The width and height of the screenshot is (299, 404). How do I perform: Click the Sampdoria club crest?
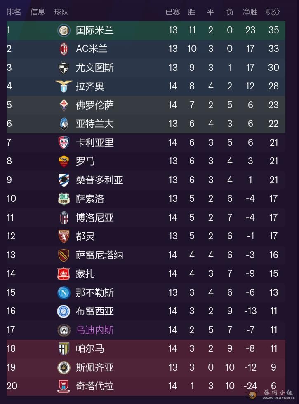coord(64,180)
